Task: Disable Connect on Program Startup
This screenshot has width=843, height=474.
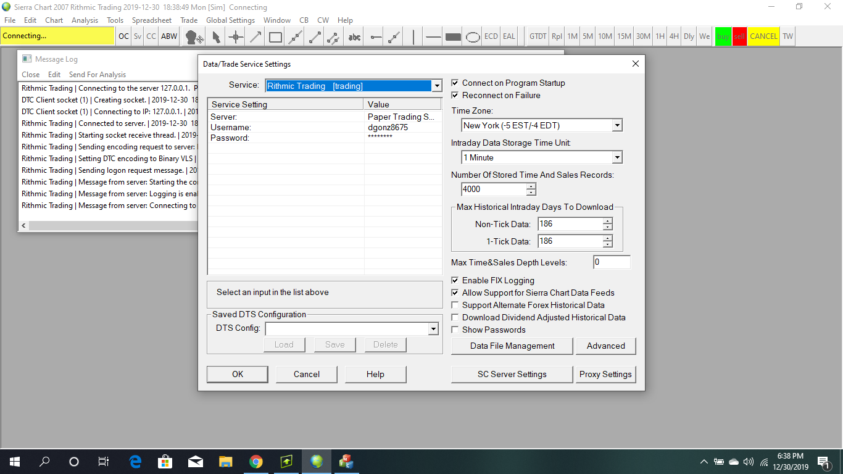Action: [x=455, y=83]
